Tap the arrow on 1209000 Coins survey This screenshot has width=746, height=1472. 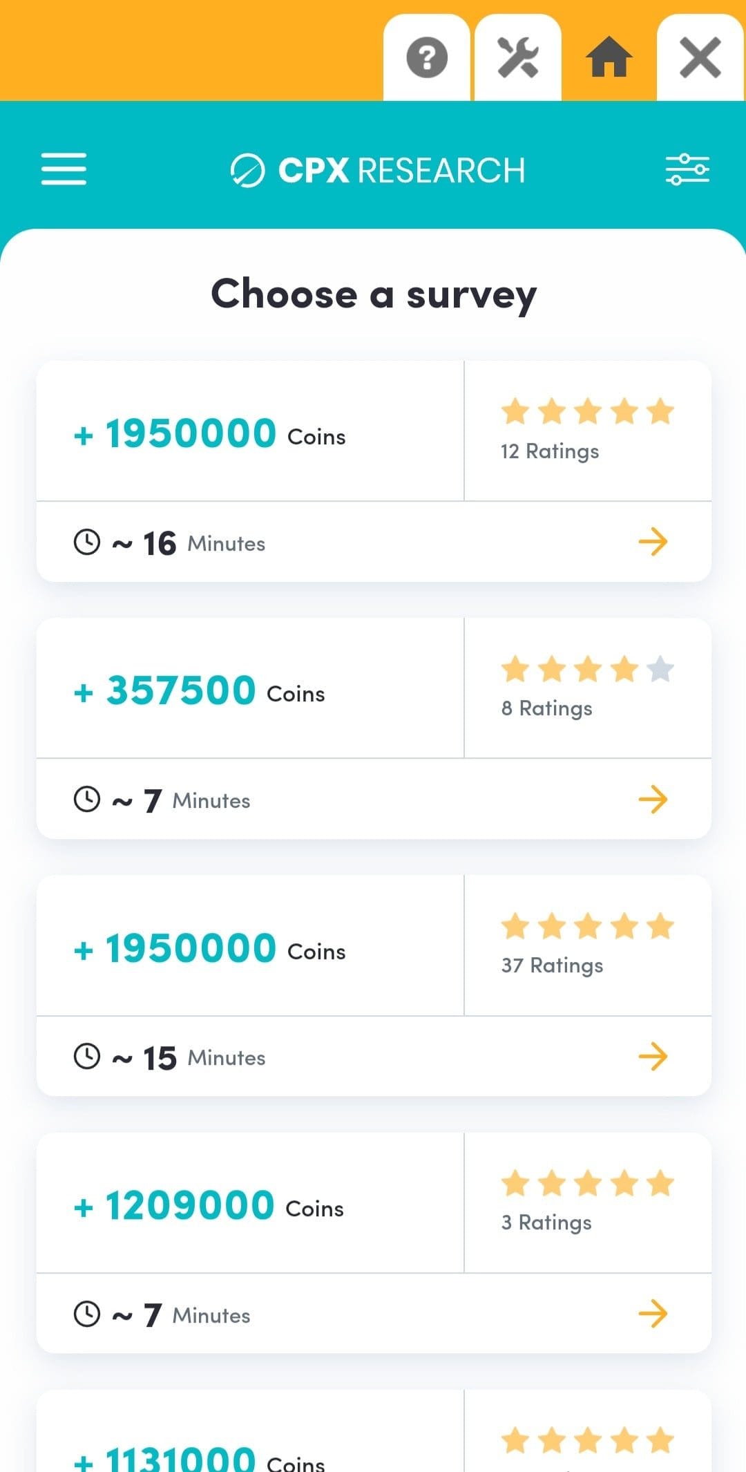(x=653, y=1314)
